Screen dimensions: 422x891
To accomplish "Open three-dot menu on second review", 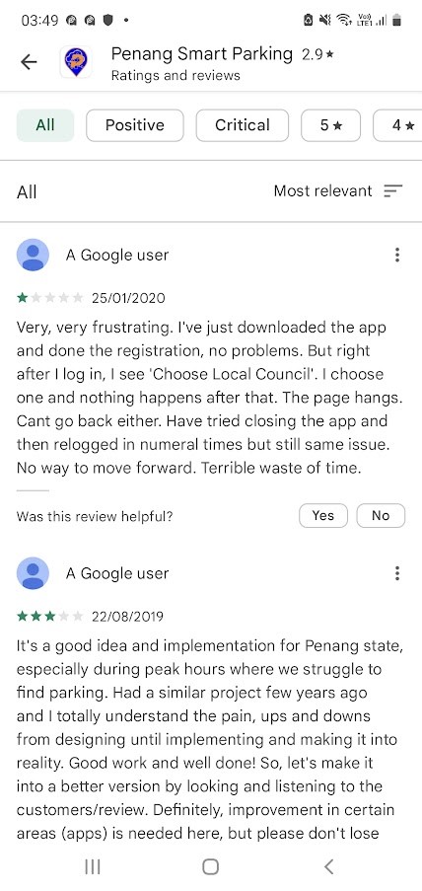I will pos(397,572).
